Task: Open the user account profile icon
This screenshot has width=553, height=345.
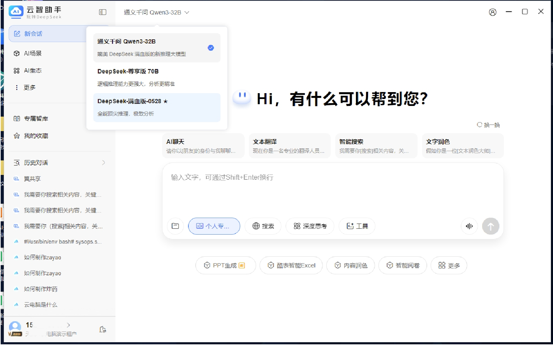Action: (493, 12)
